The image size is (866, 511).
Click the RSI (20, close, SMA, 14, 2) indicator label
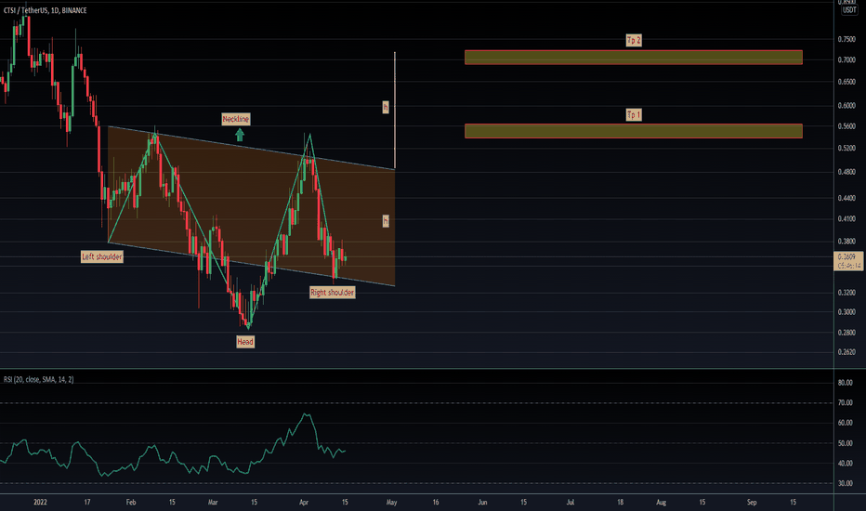(39, 379)
